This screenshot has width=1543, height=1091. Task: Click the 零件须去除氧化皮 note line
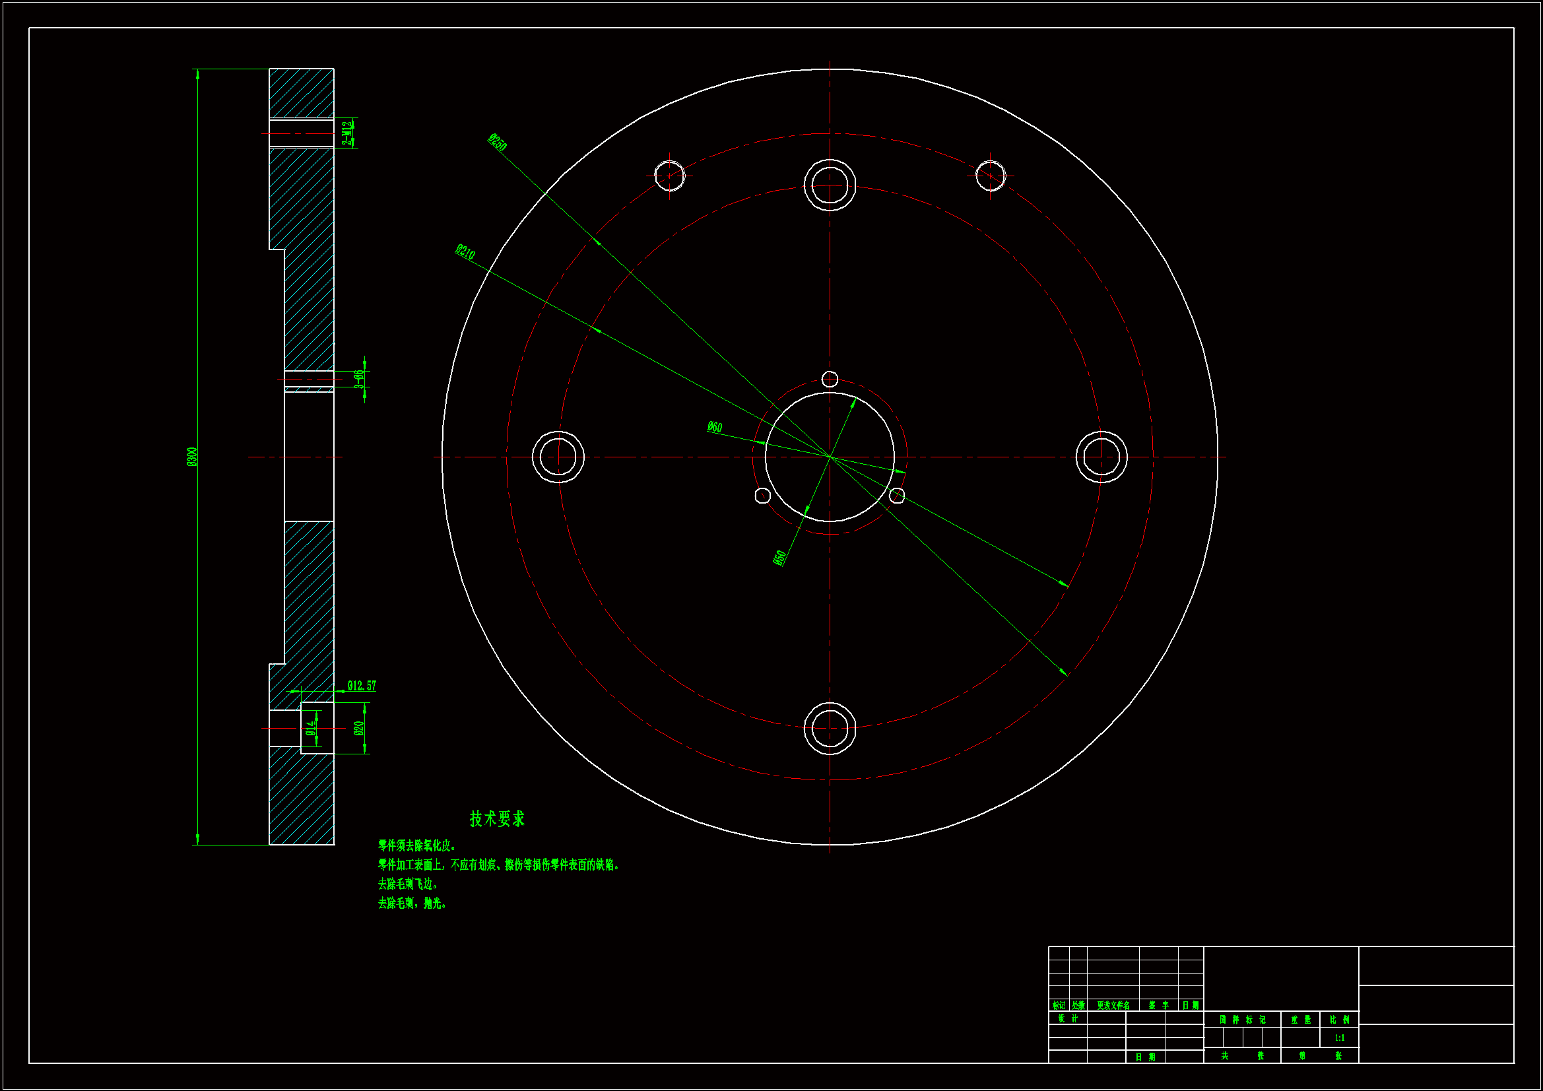pyautogui.click(x=416, y=845)
